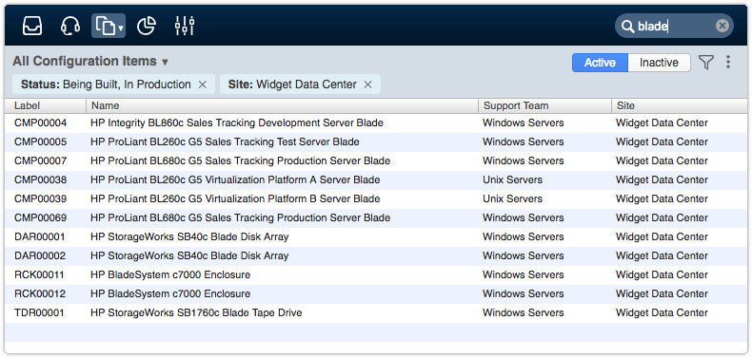Sort by the Name column header
Viewport: 752px width, 358px height.
pyautogui.click(x=283, y=105)
